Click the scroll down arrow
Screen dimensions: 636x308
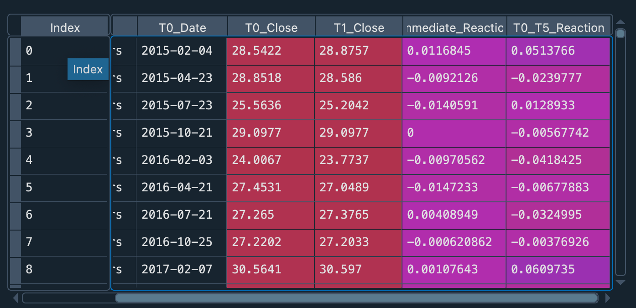tap(620, 283)
